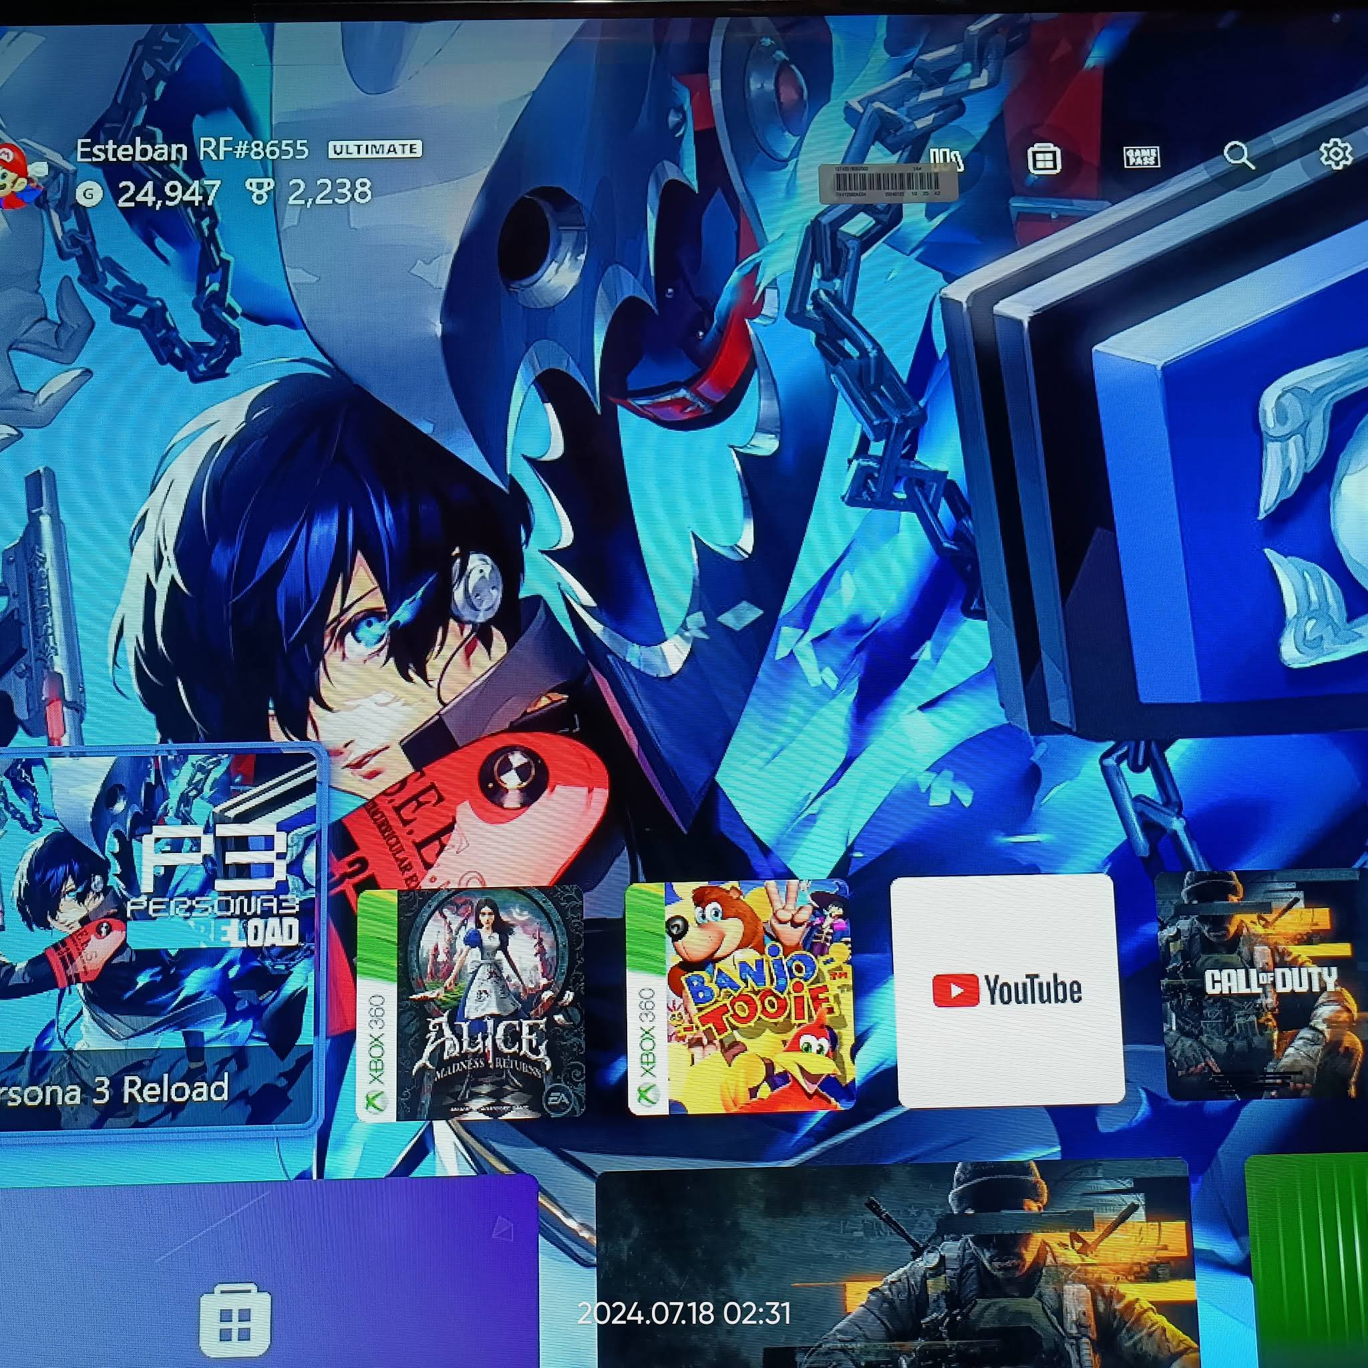The height and width of the screenshot is (1368, 1368).
Task: Open the Settings gear icon
Action: click(x=1335, y=154)
